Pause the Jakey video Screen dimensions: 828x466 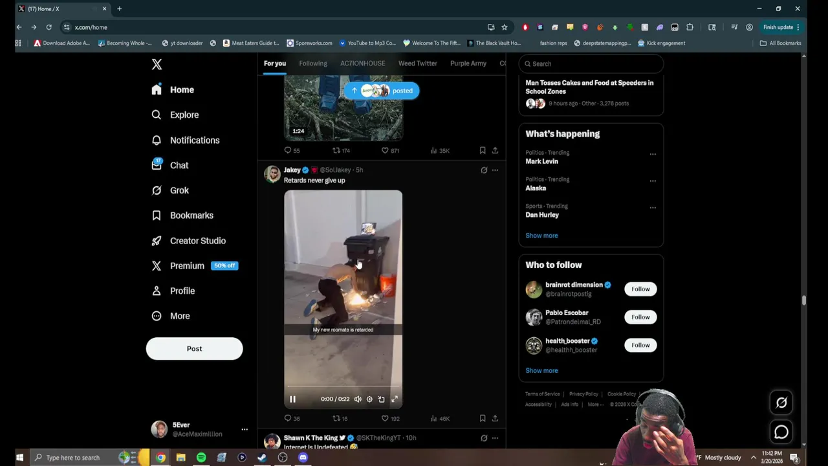(292, 399)
